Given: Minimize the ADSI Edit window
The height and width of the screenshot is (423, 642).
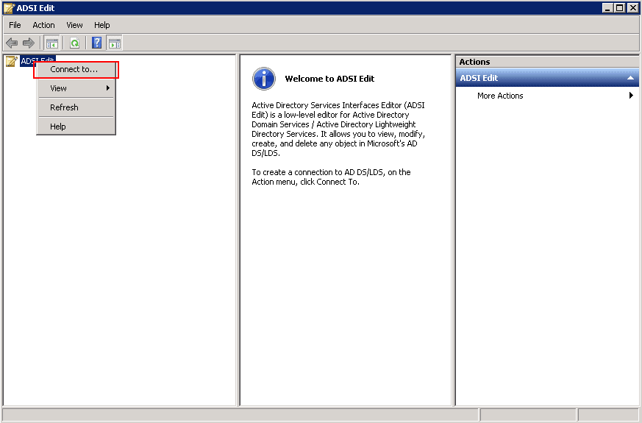Looking at the screenshot, I should 607,8.
